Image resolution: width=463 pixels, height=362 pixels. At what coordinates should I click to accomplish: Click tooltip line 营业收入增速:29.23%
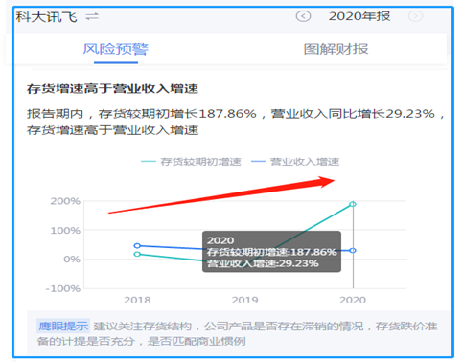coord(263,263)
